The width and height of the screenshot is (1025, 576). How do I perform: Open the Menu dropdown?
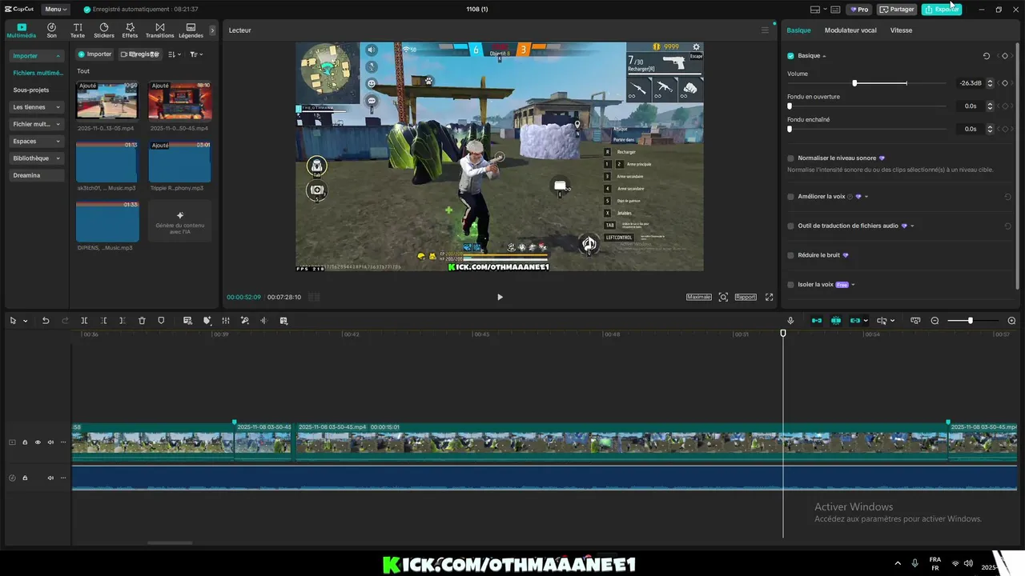coord(55,10)
